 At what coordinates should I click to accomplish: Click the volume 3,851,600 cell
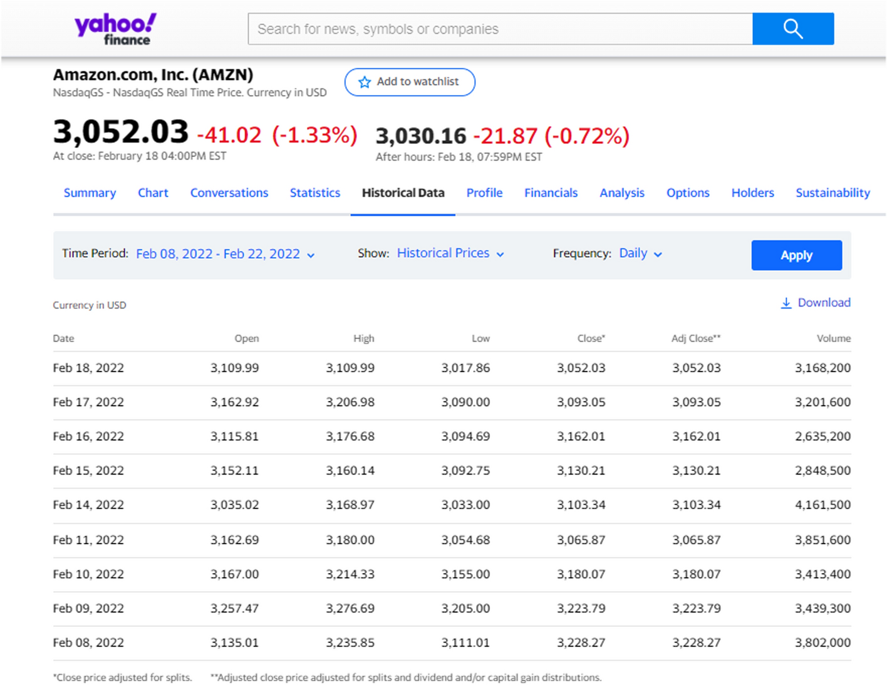click(x=822, y=540)
